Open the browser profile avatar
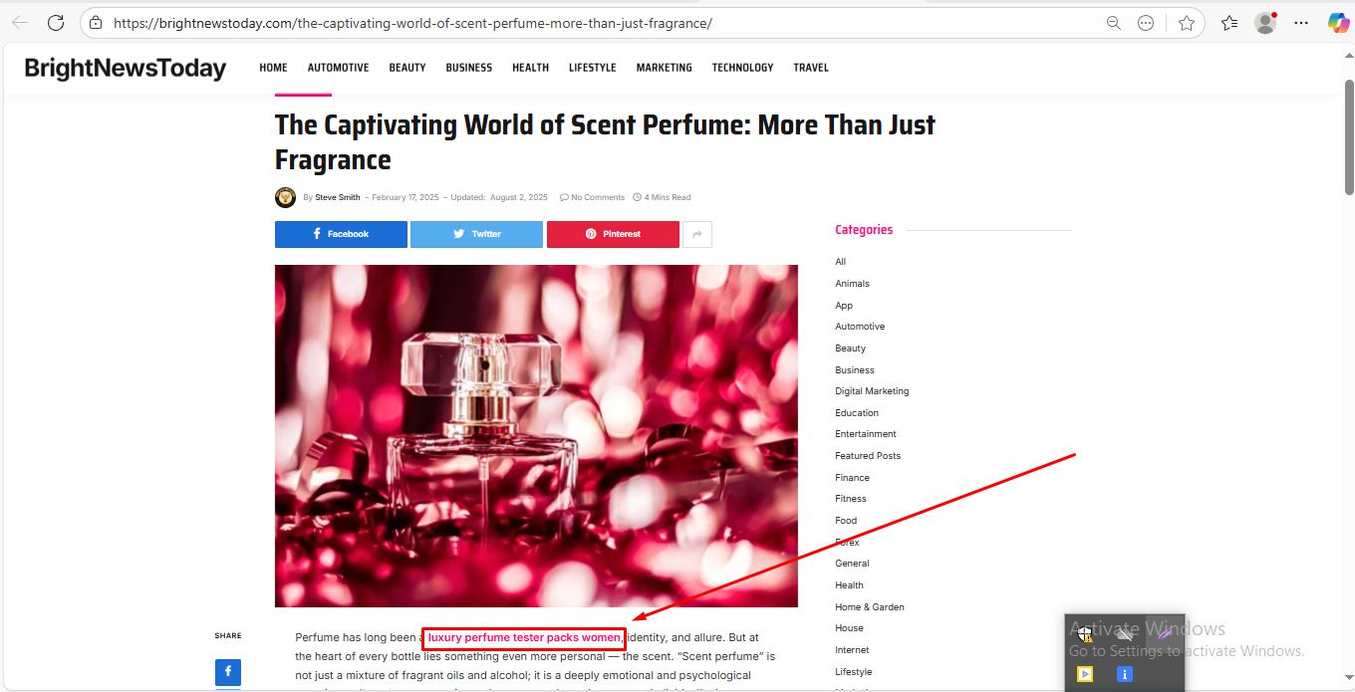The height and width of the screenshot is (692, 1355). pos(1265,23)
